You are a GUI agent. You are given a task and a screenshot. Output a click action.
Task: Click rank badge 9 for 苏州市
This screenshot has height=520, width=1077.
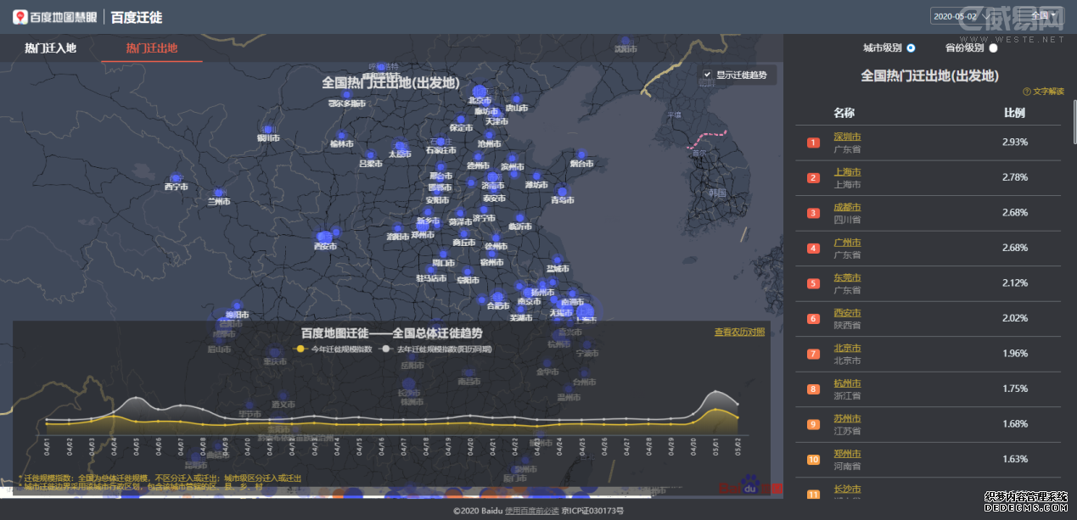tap(813, 424)
